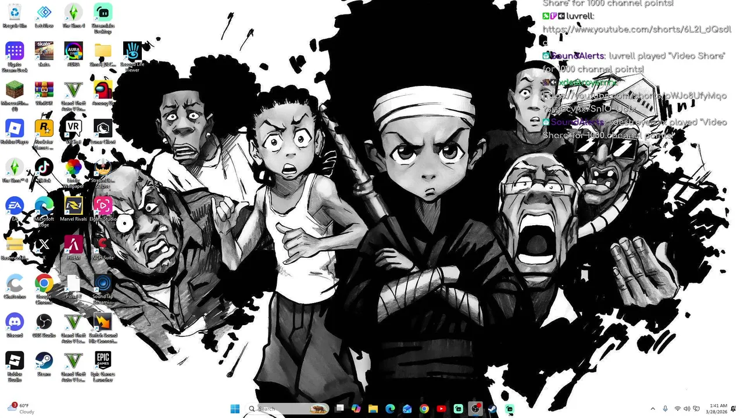Select OBS Studio shortcut on the desktop
Viewport: 744px width, 418px height.
click(x=44, y=325)
